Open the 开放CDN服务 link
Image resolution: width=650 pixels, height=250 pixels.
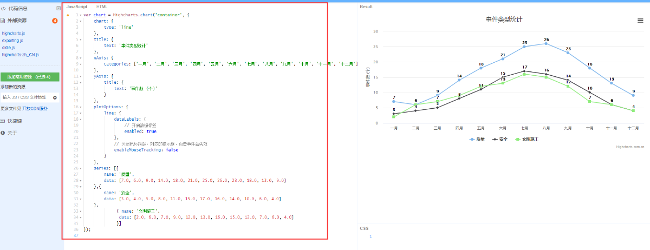pyautogui.click(x=35, y=109)
